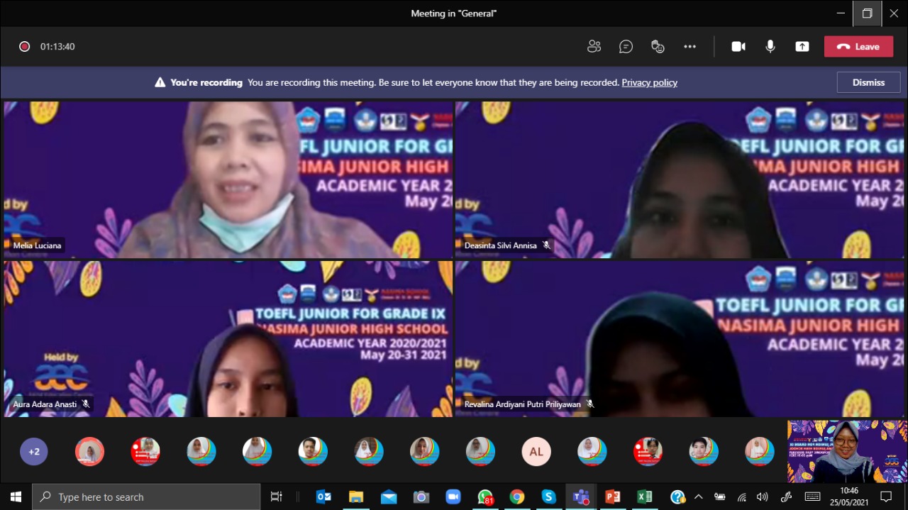Viewport: 908px width, 510px height.
Task: Dismiss the recording notification banner
Action: [x=868, y=82]
